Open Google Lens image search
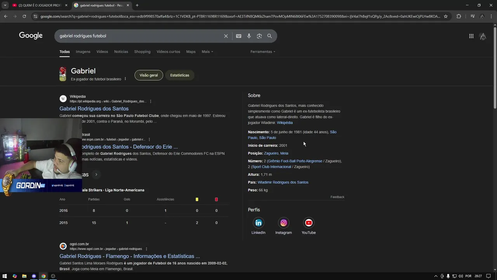 tap(259, 36)
